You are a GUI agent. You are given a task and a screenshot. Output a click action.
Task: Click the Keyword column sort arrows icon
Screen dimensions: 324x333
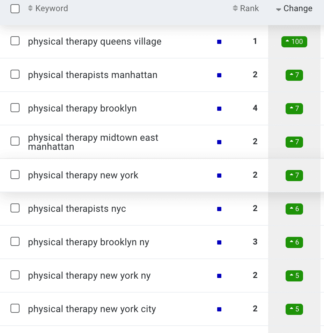pyautogui.click(x=30, y=8)
